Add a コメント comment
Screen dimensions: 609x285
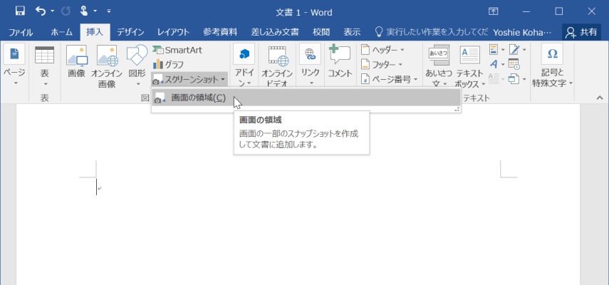[x=340, y=61]
